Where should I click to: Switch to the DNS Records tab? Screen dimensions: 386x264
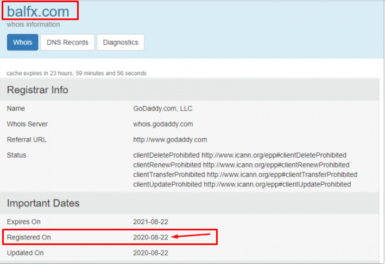tap(67, 42)
